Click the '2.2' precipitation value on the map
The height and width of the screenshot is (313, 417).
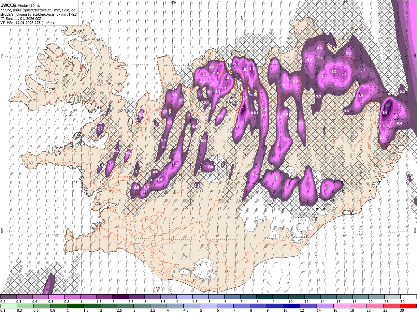252,69
